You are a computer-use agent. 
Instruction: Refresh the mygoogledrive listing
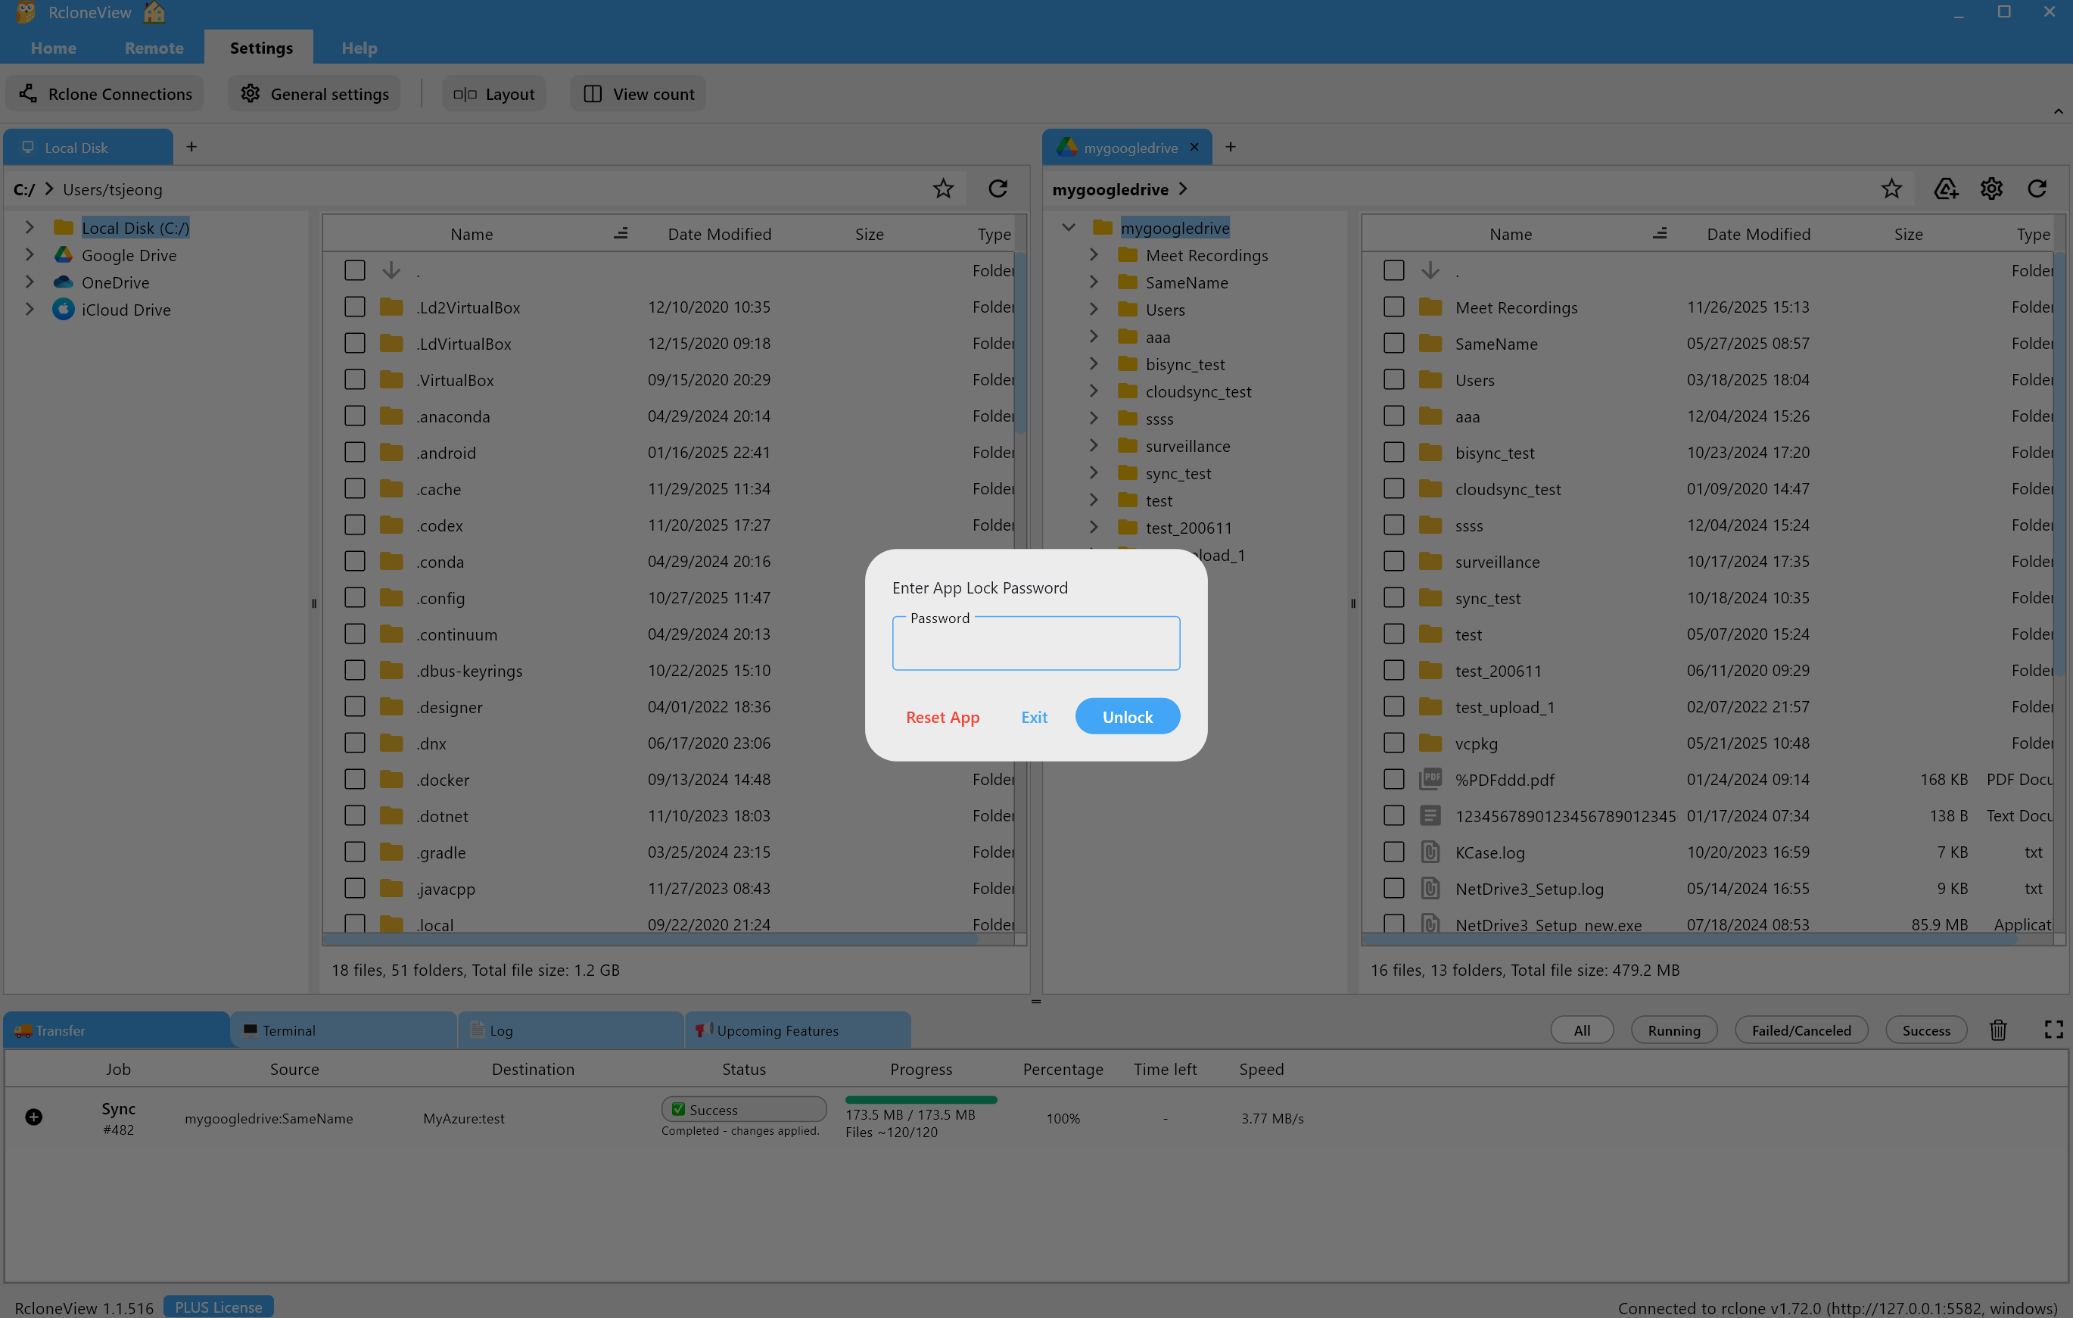click(2037, 189)
